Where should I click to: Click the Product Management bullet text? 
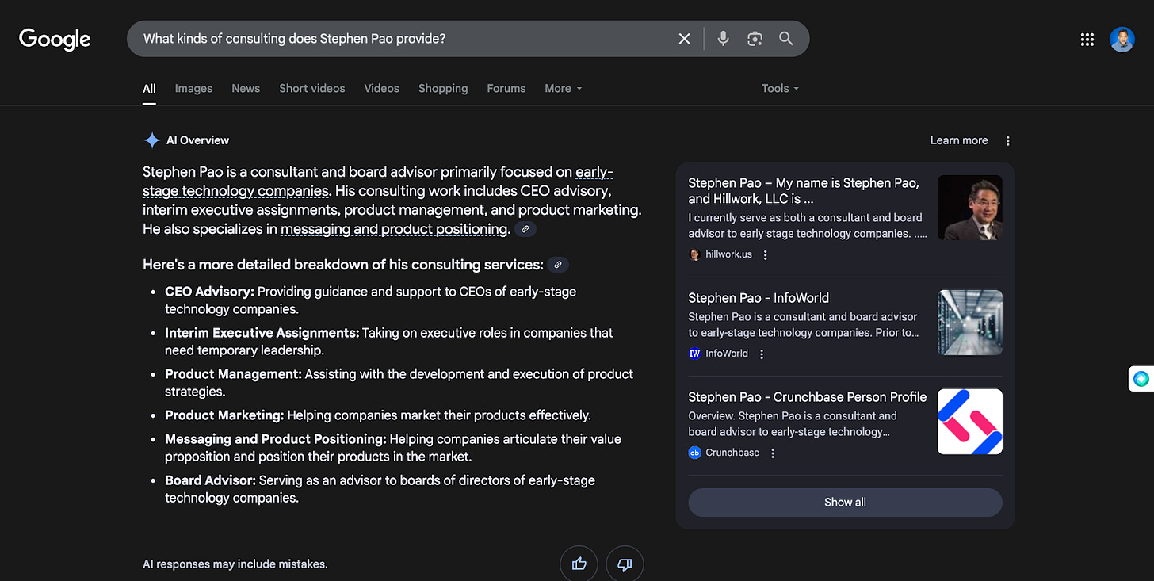[399, 383]
